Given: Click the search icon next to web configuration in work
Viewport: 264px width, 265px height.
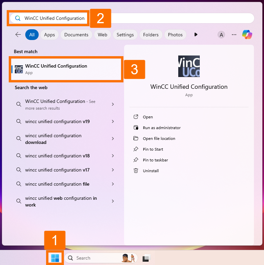Looking at the screenshot, I should pos(19,201).
